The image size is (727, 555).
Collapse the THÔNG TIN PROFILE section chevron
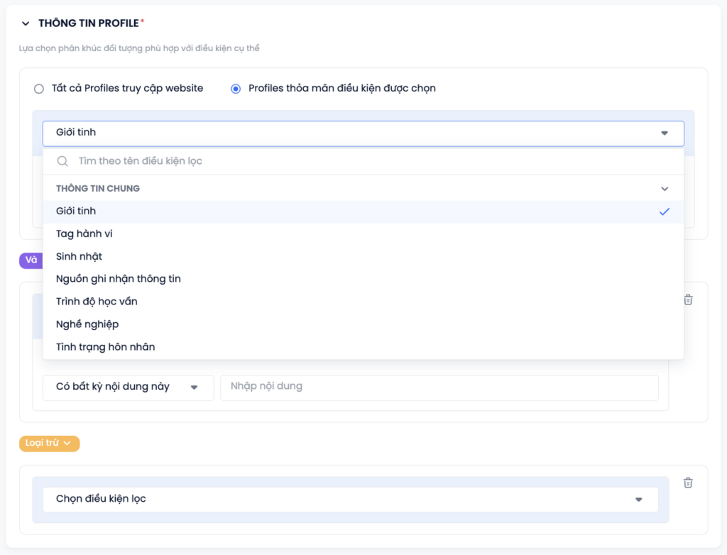[x=26, y=23]
